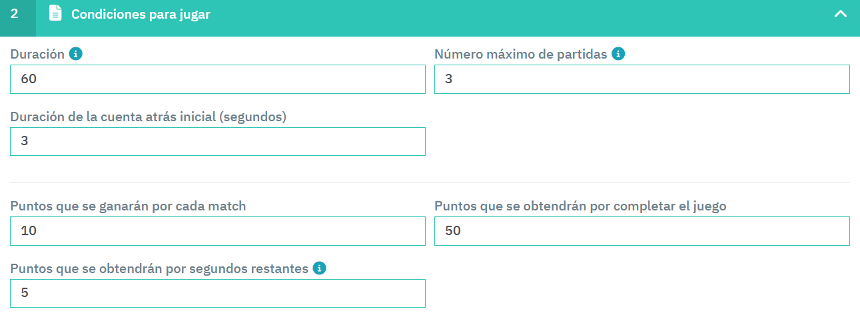
Task: Click the Duración de la cuenta atrás label
Action: point(148,117)
